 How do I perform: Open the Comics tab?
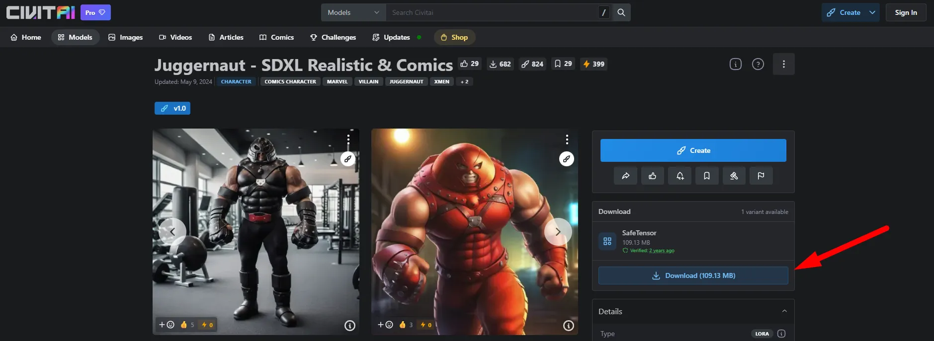[x=277, y=37]
